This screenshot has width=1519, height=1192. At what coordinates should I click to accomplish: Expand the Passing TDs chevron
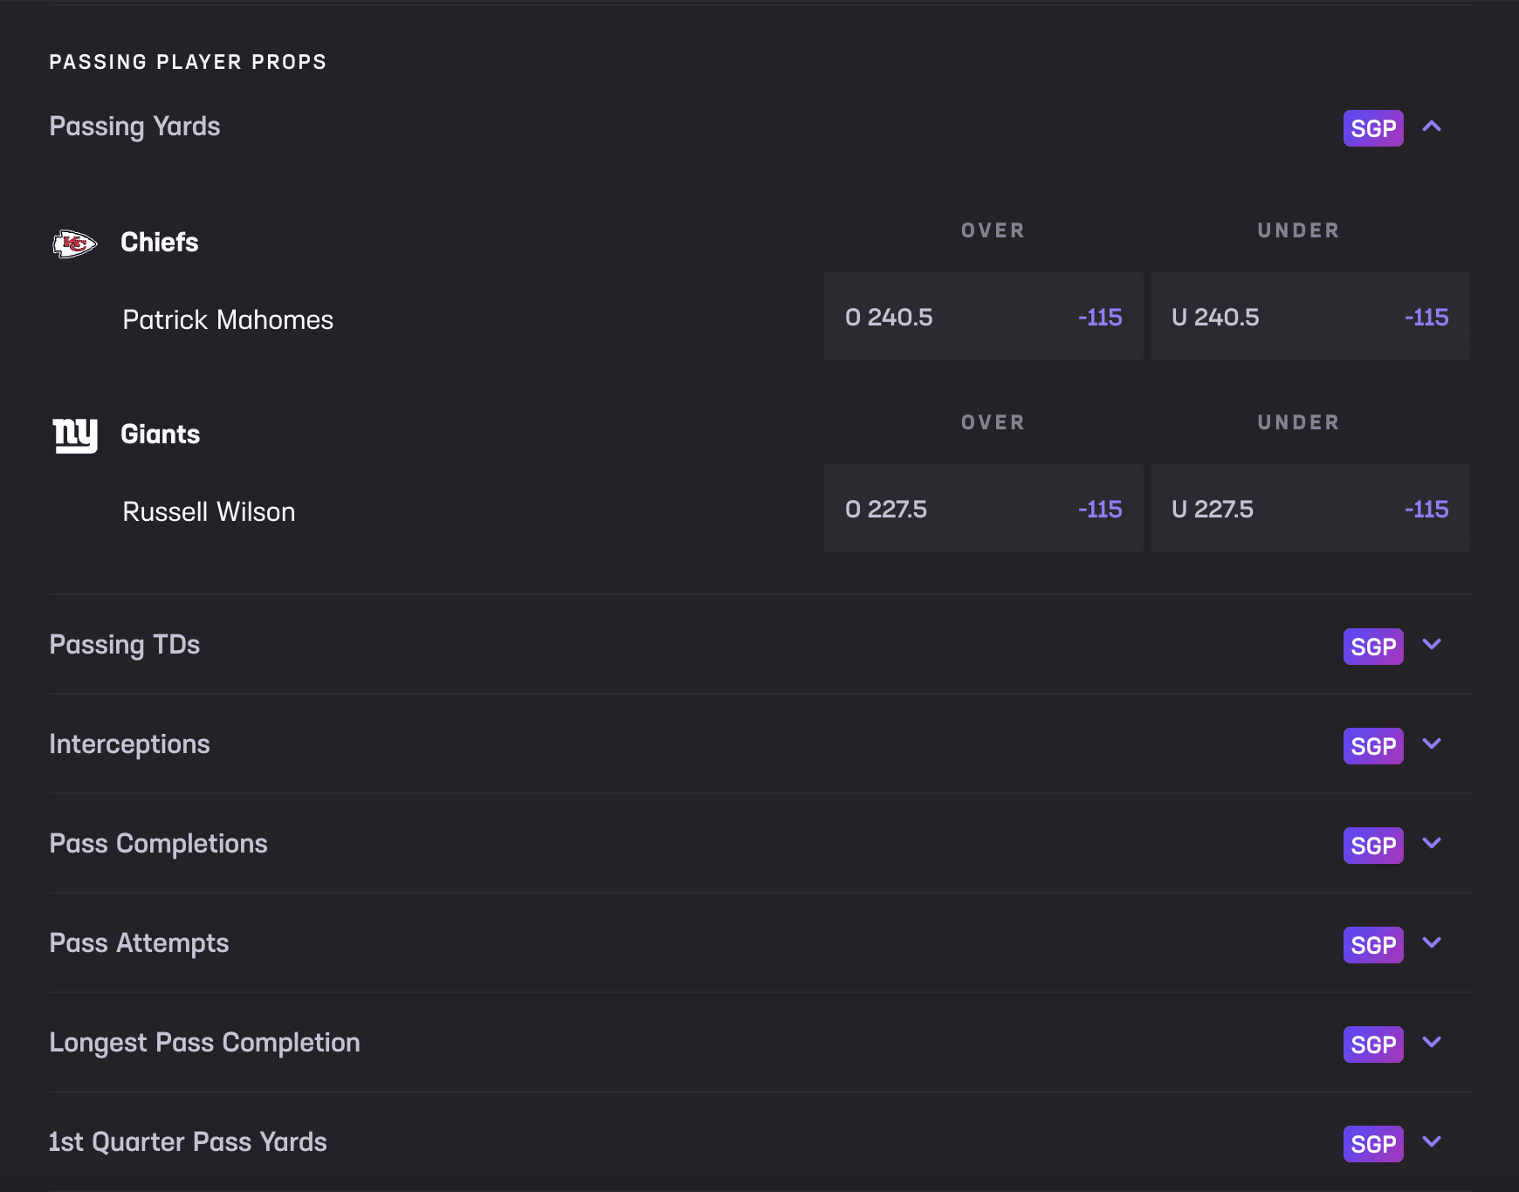pyautogui.click(x=1432, y=645)
